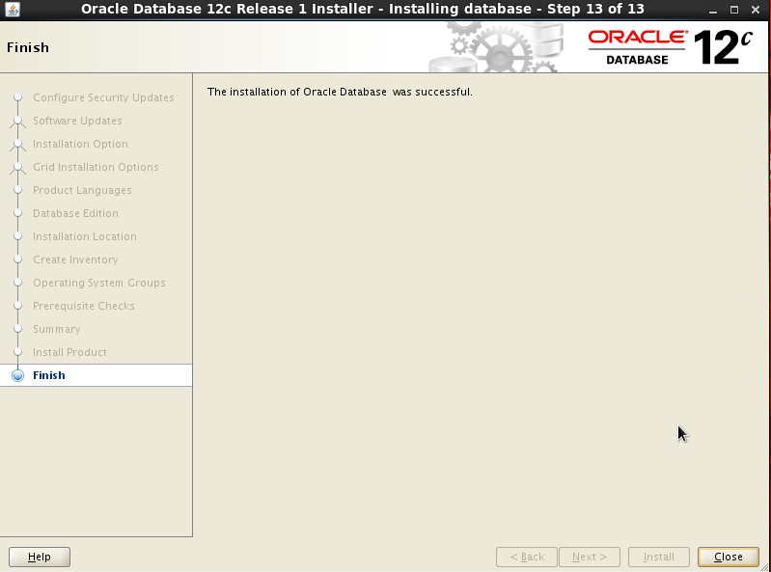Click the installation was successful message
The height and width of the screenshot is (572, 771).
click(x=340, y=92)
